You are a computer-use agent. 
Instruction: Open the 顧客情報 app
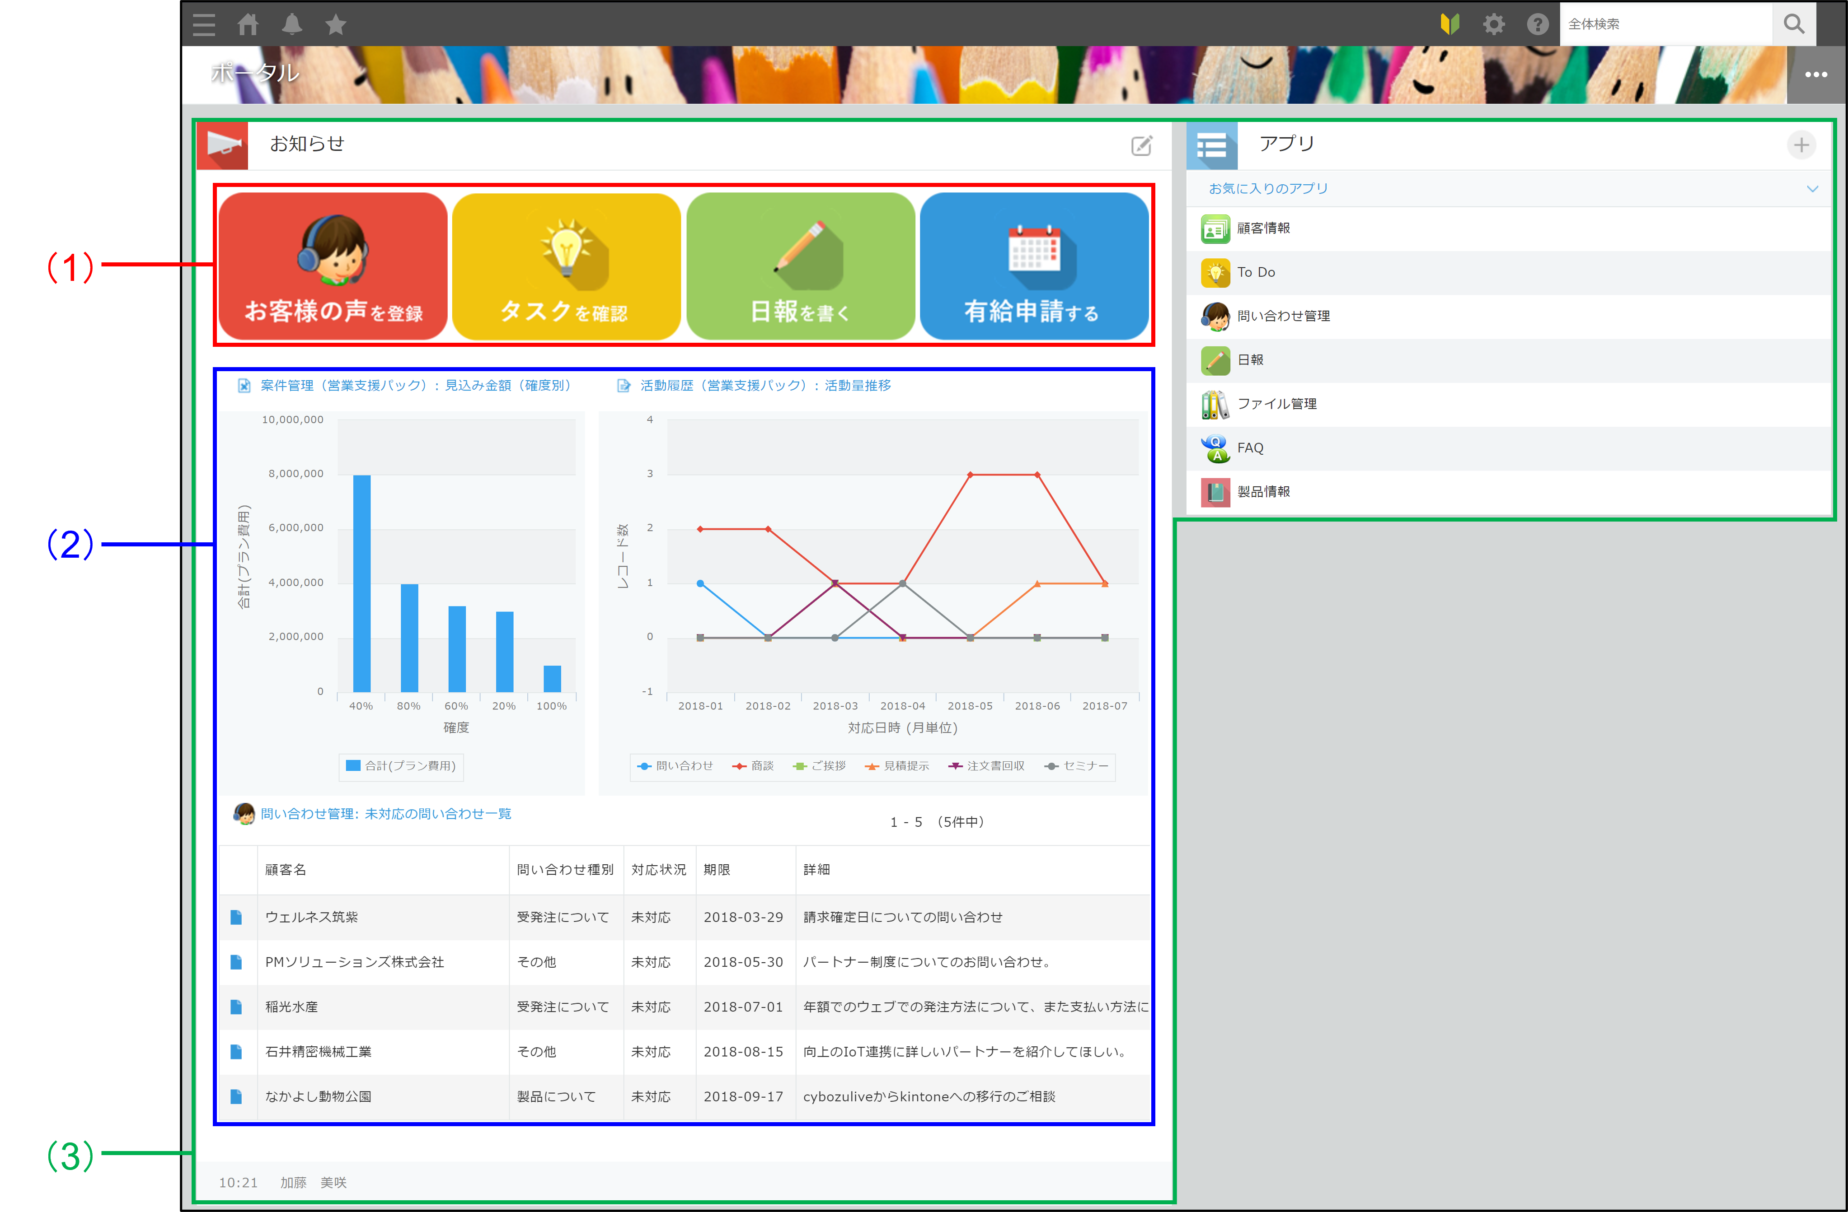[1262, 228]
